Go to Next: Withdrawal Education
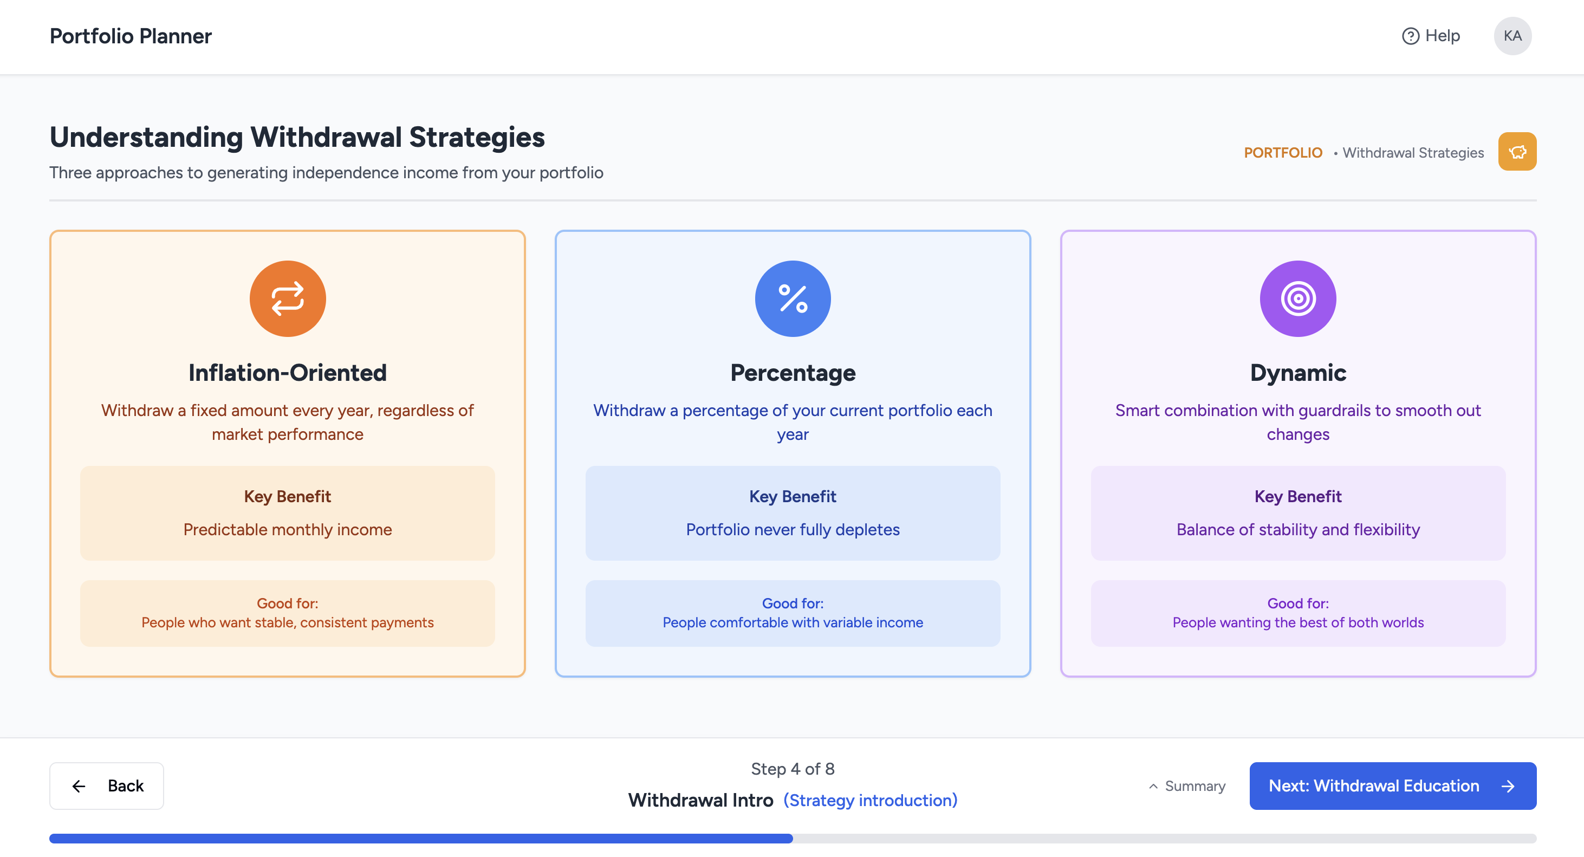Viewport: 1584px width, 857px height. [1374, 785]
